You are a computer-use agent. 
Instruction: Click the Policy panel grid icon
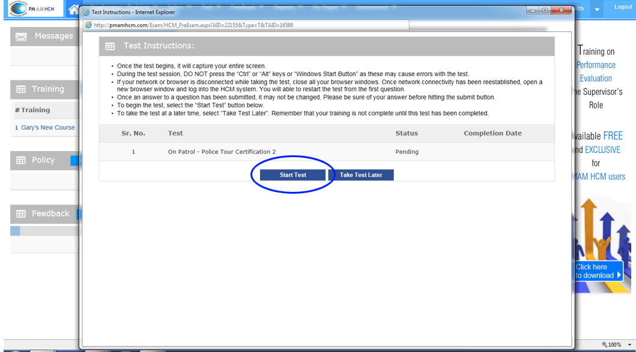point(21,160)
